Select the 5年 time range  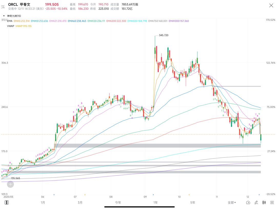click(193, 202)
